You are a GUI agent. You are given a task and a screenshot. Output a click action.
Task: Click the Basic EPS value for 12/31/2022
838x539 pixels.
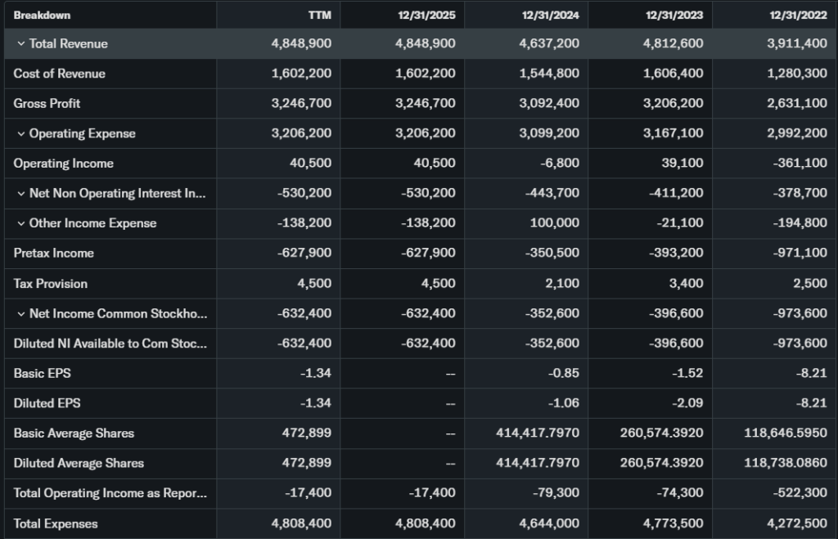813,373
